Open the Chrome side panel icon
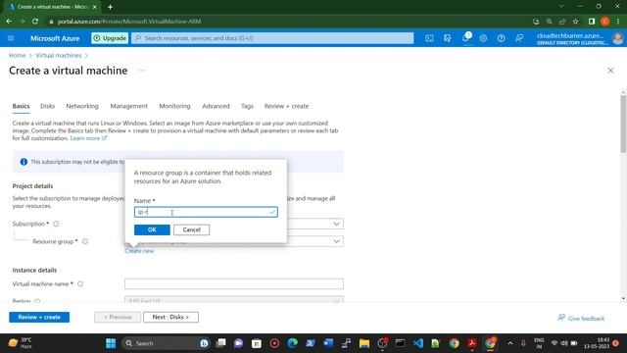 pyautogui.click(x=592, y=22)
